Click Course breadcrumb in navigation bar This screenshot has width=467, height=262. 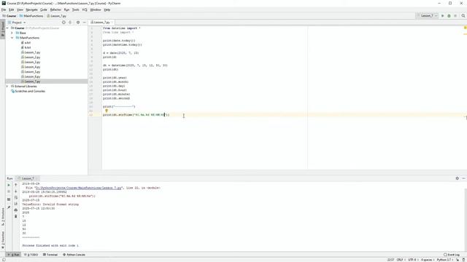click(9, 16)
